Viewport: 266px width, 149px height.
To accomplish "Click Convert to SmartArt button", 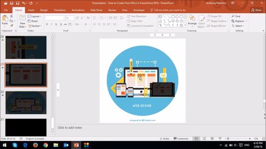I will [140, 26].
